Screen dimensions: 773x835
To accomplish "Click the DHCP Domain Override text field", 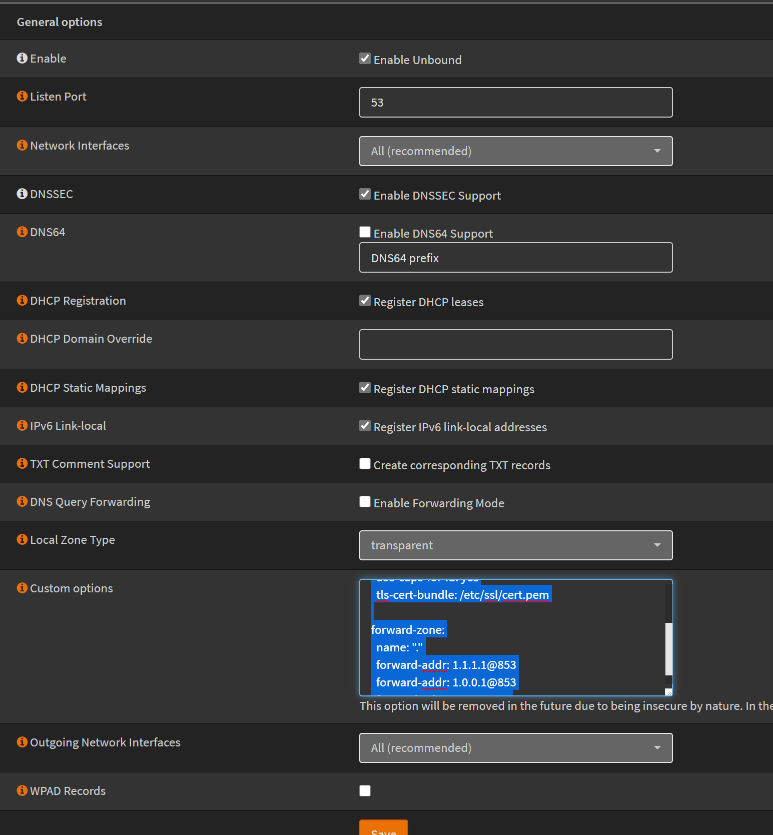I will [x=516, y=344].
